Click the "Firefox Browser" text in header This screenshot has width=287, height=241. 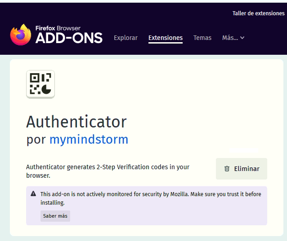[x=58, y=28]
